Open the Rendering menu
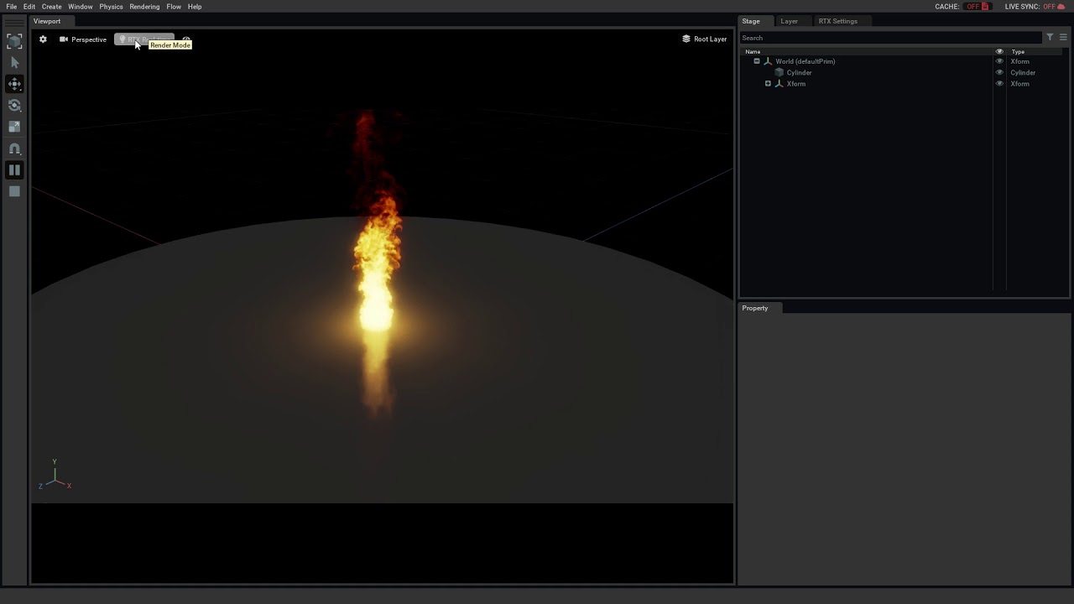1074x604 pixels. pyautogui.click(x=144, y=7)
